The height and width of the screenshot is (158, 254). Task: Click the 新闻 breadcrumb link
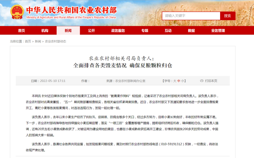[x=38, y=41]
